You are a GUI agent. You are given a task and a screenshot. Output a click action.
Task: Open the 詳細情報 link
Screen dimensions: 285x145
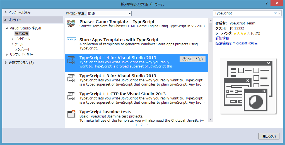coord(222,38)
